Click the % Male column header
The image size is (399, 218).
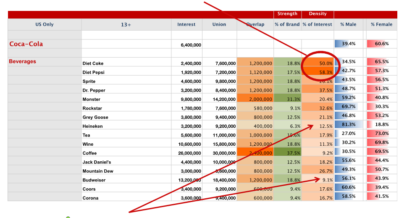[x=348, y=24]
